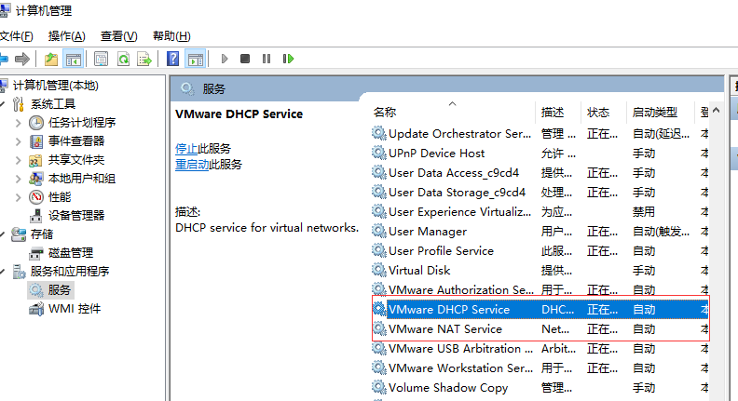This screenshot has width=738, height=401.
Task: Select 设备管理器 in the tree
Action: click(75, 216)
